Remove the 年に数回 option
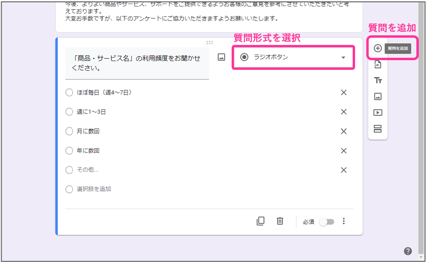 [343, 150]
